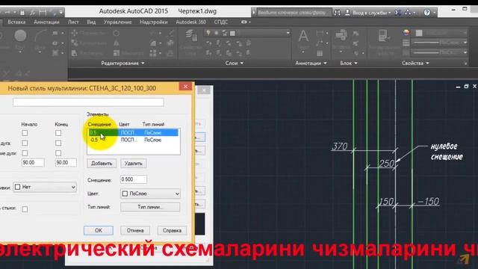478x269 pixels.
Task: Activate the Rotate tool icon
Action: click(117, 33)
